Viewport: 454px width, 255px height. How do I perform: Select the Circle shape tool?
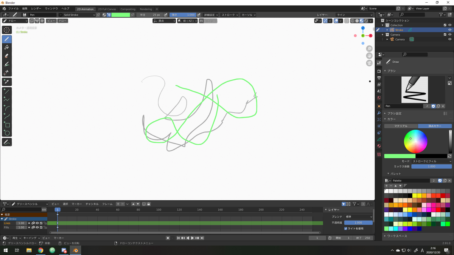(7, 133)
